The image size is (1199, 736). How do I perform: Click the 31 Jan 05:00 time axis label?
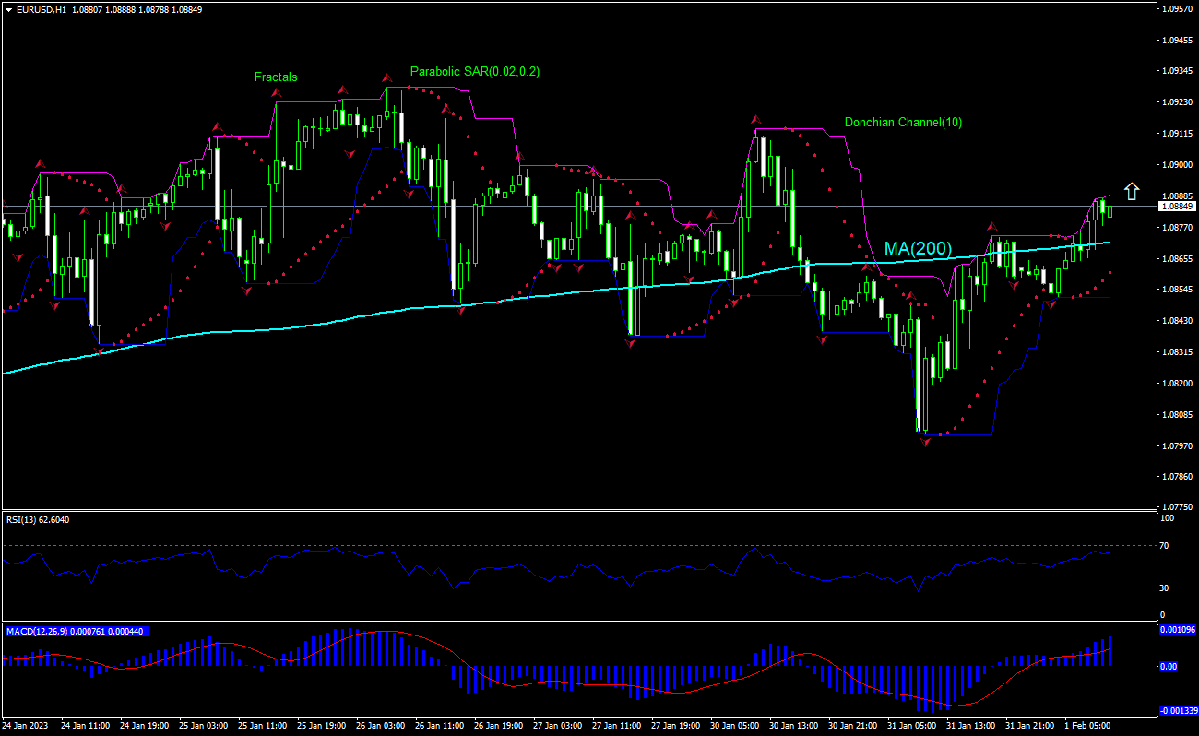click(x=909, y=726)
